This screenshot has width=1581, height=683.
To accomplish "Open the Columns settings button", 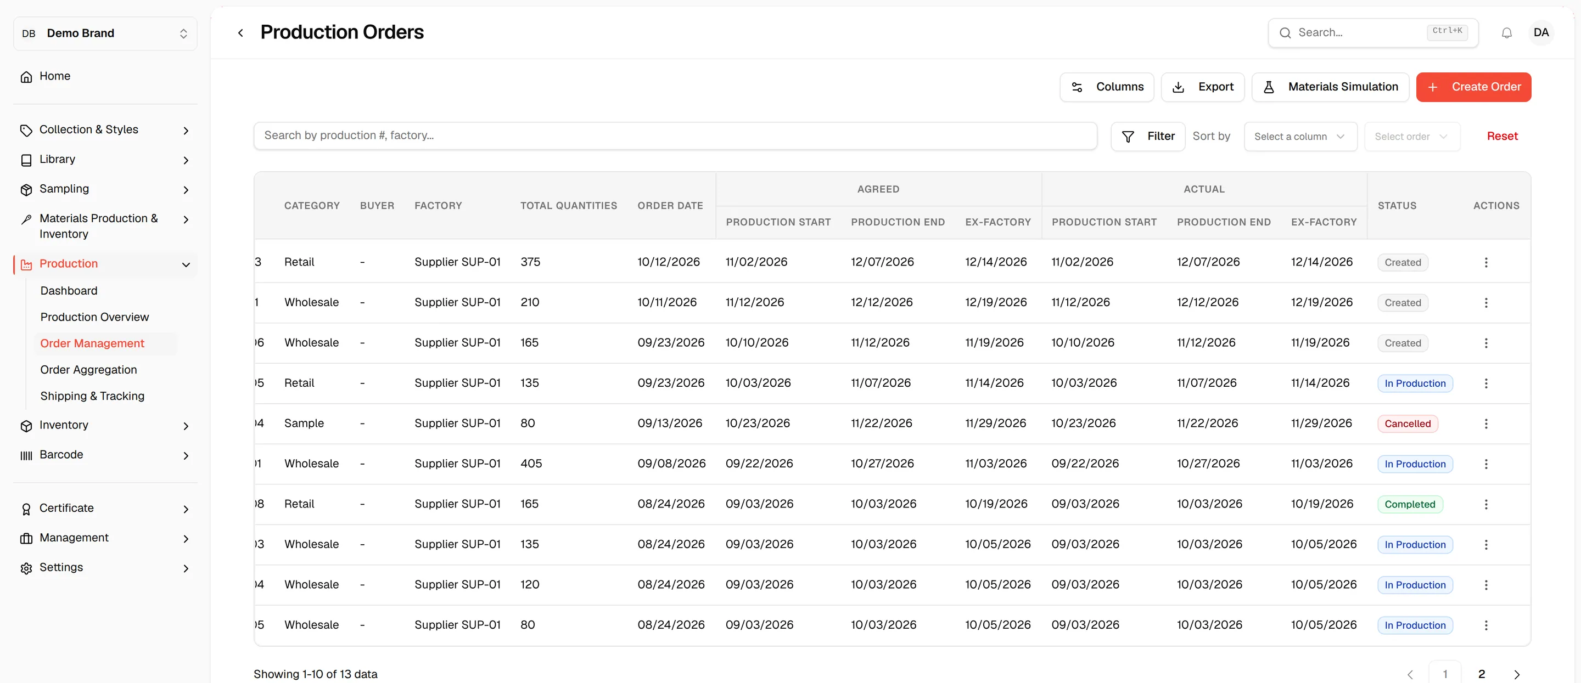I will point(1107,87).
